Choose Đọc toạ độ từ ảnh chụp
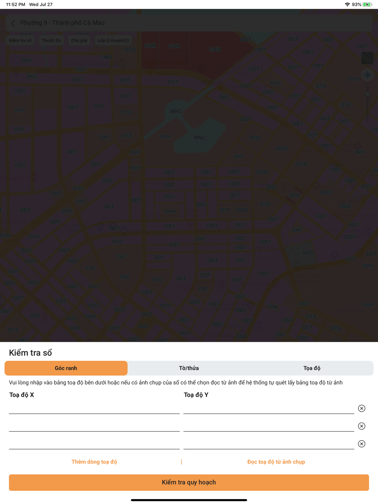 [276, 462]
